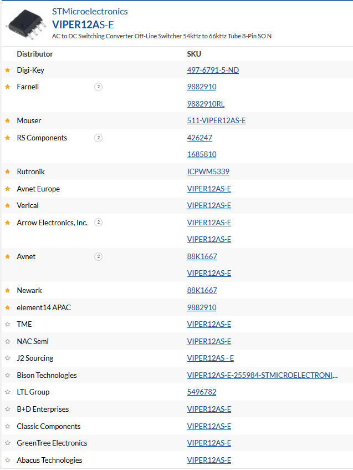This screenshot has height=470, width=353.
Task: Click the empty star next to J2 Sourcing
Action: [x=8, y=358]
